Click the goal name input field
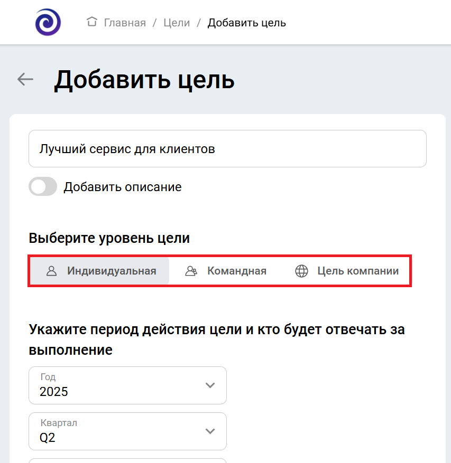Viewport: 451px width, 463px height. [227, 148]
